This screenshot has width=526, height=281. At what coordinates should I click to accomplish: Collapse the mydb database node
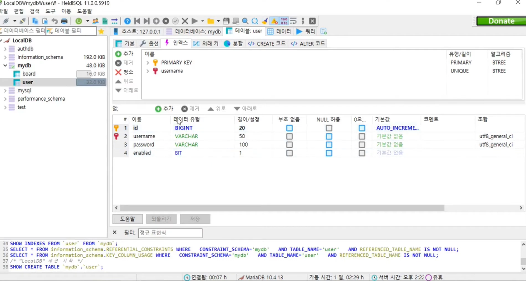5,65
